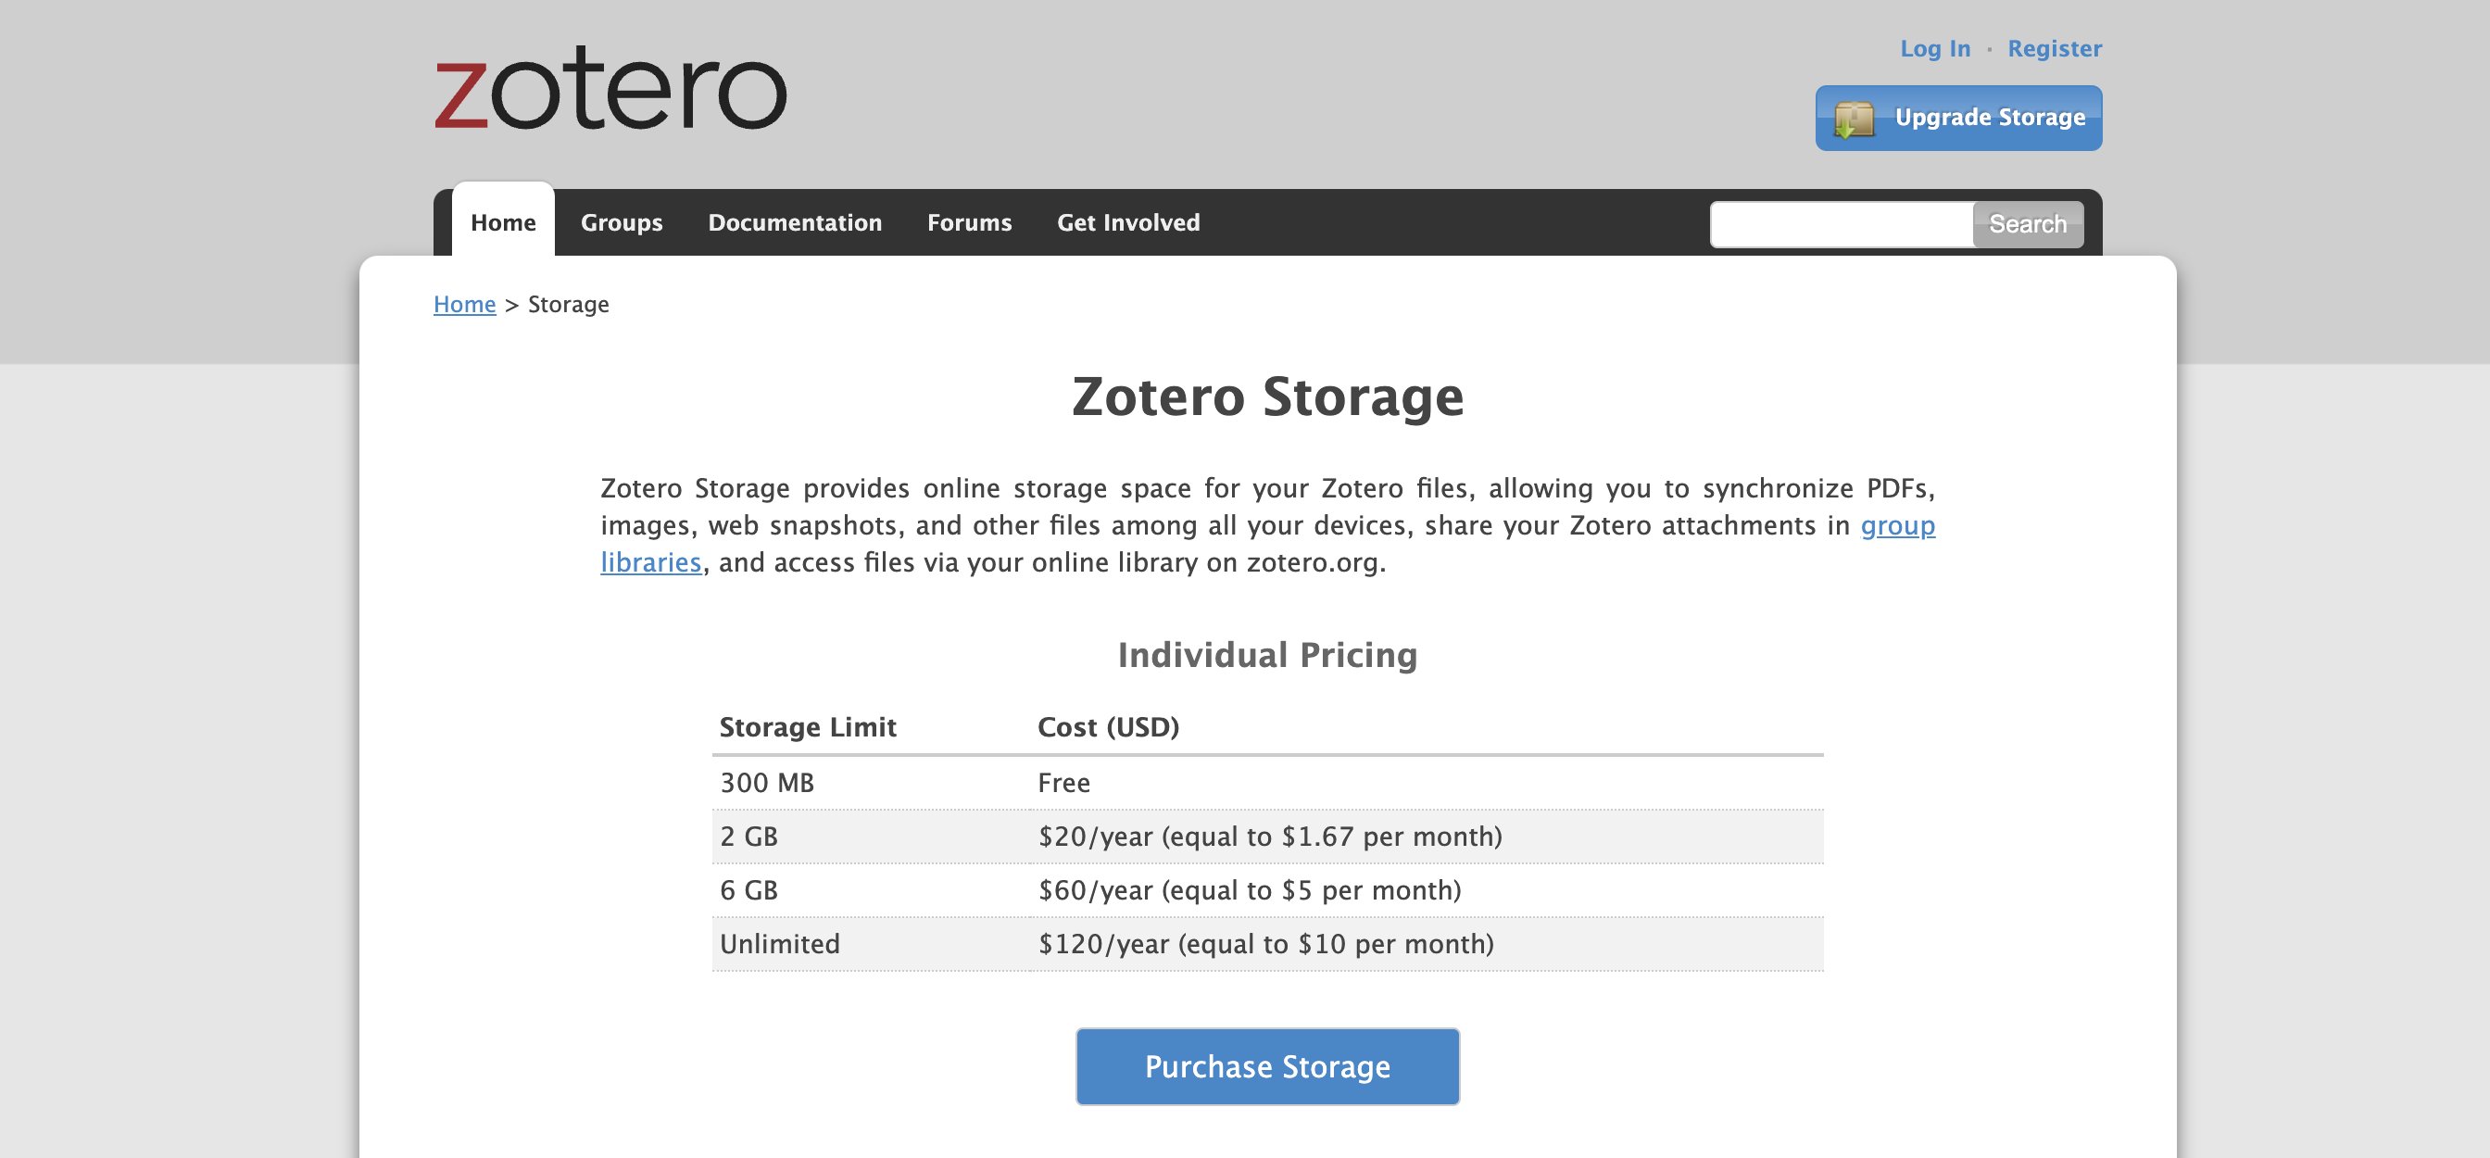2490x1158 pixels.
Task: Open the Register link
Action: pyautogui.click(x=2054, y=48)
